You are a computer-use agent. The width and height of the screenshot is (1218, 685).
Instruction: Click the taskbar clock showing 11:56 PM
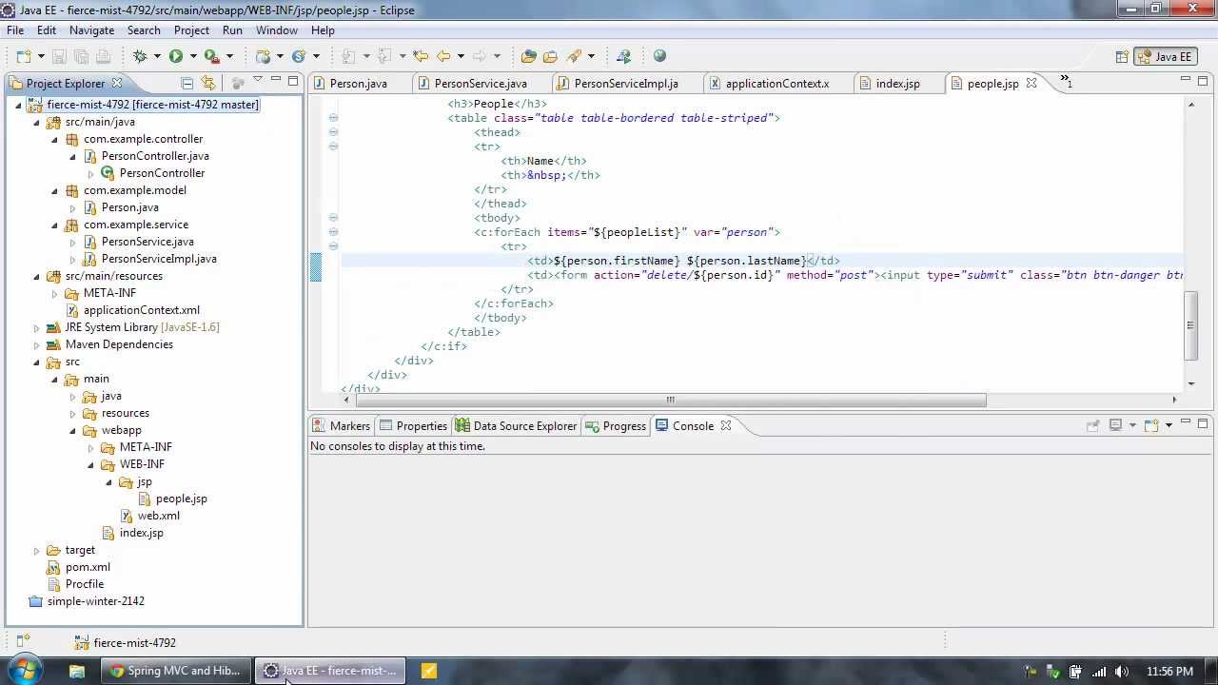[1169, 671]
